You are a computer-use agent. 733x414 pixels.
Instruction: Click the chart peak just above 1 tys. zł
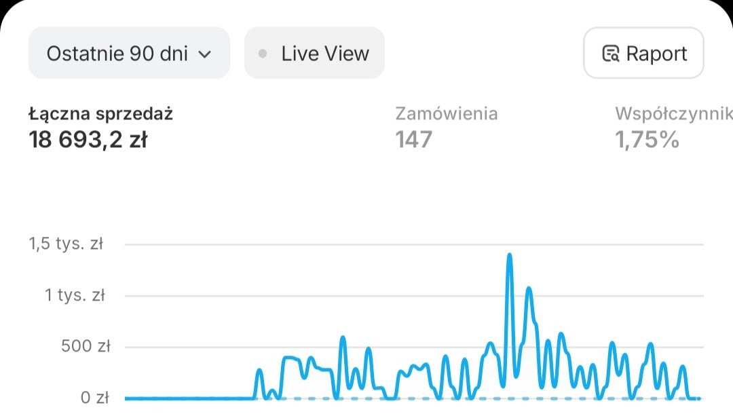(528, 289)
